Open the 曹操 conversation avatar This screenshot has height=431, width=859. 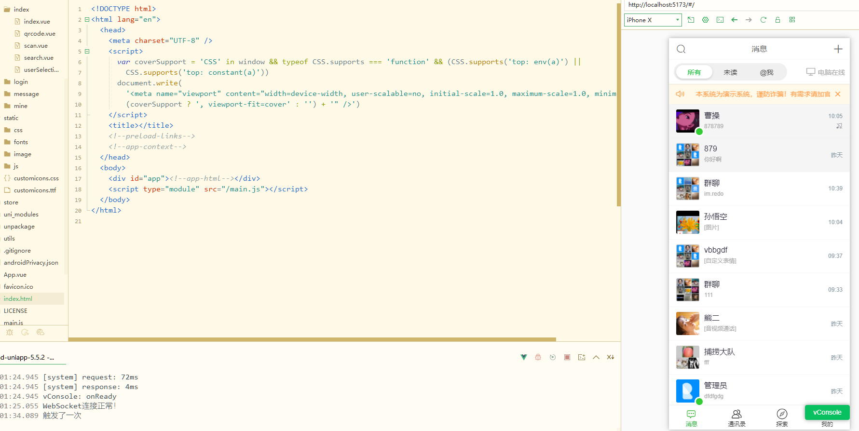point(688,121)
